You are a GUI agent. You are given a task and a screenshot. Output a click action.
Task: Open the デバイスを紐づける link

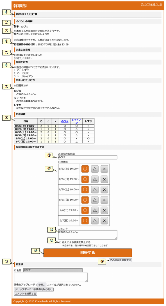(151, 4)
